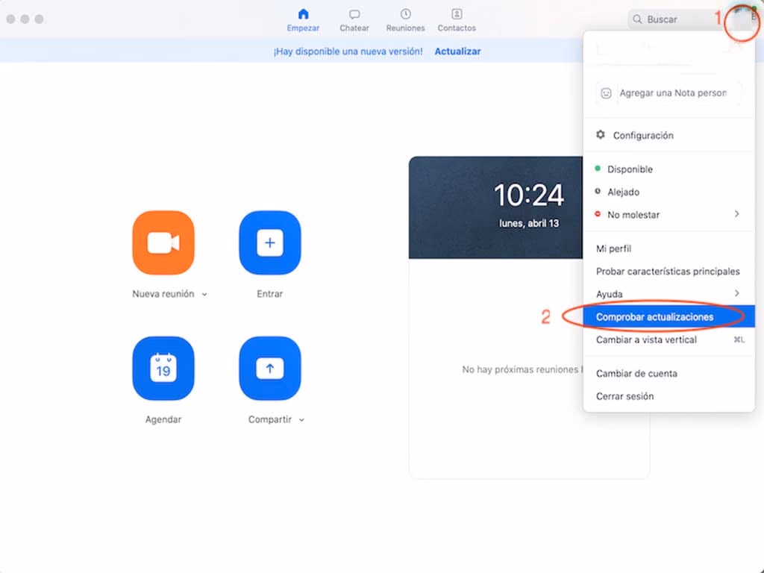
Task: Go to the Contactos tab
Action: click(x=457, y=20)
